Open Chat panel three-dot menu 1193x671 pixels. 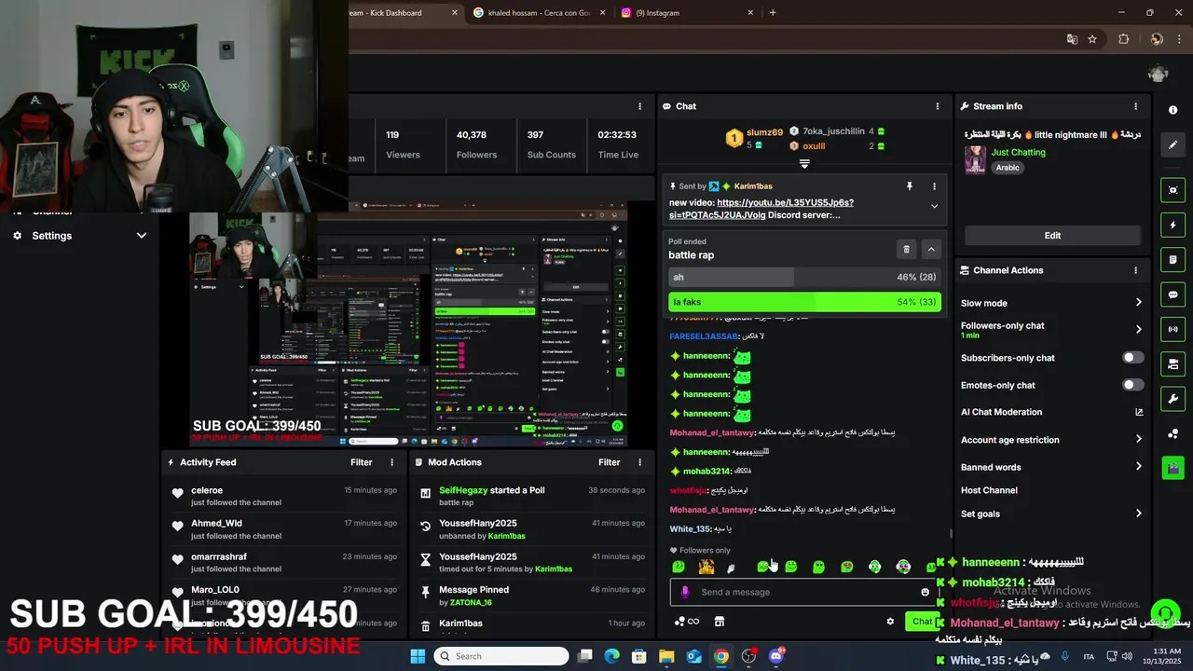pos(938,106)
